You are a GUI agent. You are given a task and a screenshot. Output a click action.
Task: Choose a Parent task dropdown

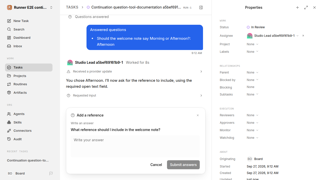pyautogui.click(x=252, y=72)
